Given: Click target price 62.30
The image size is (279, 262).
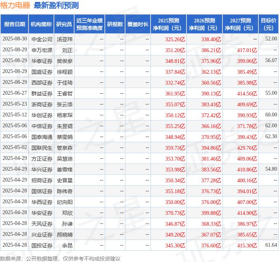Looking at the screenshot, I should tap(271, 136).
